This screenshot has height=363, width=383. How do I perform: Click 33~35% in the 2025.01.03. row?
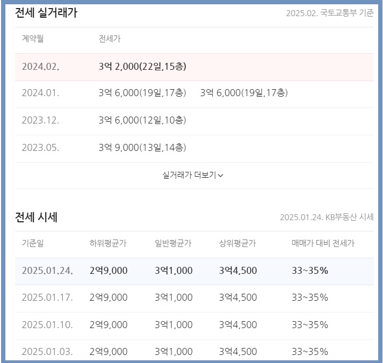point(310,352)
